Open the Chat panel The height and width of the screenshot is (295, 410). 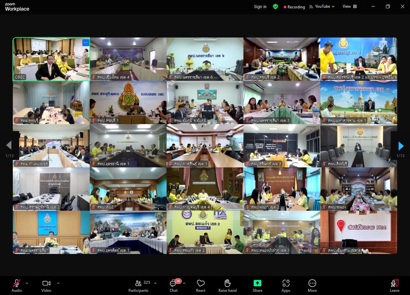tap(174, 285)
